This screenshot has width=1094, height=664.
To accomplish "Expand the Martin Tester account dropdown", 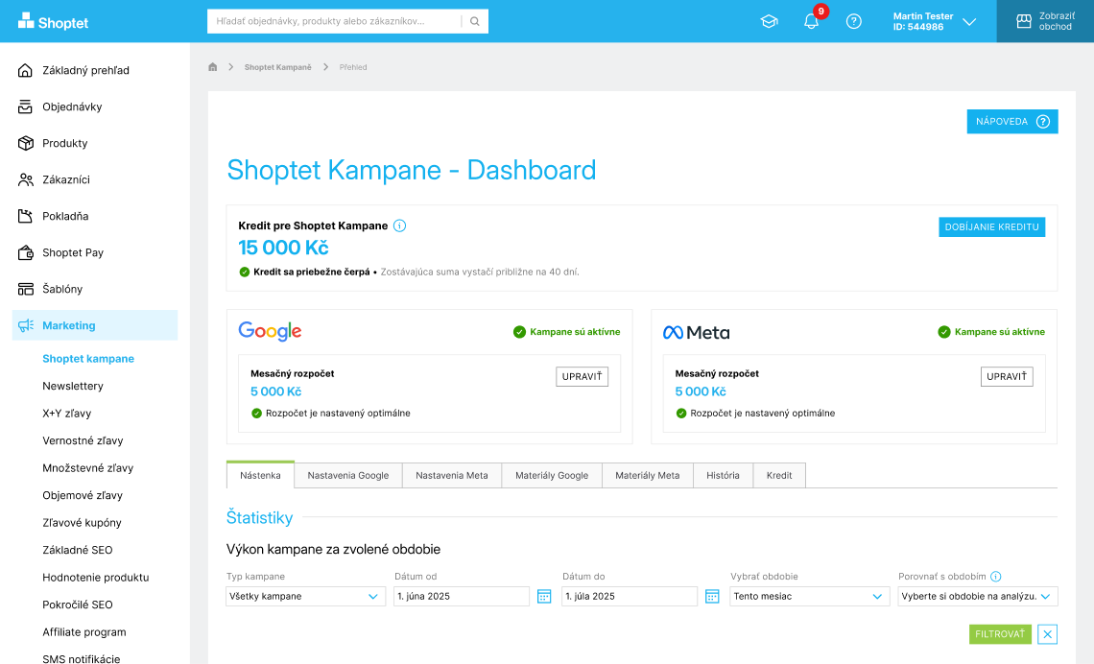I will (935, 22).
